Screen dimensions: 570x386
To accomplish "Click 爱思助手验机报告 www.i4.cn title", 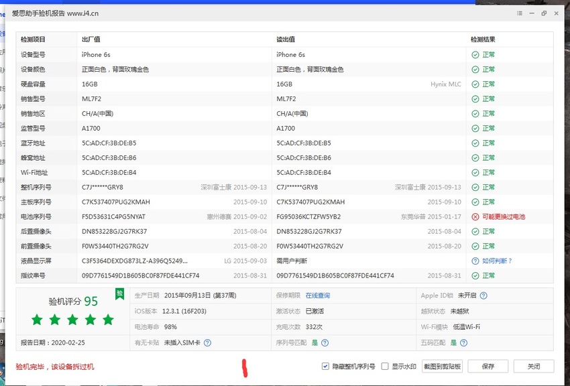I will point(55,13).
